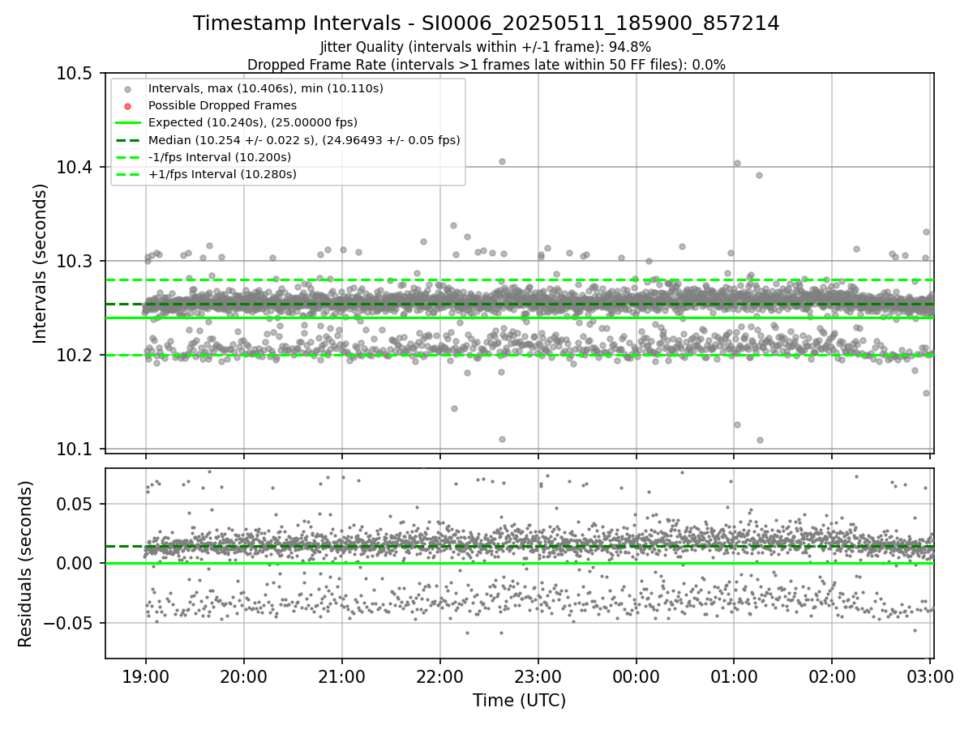Click the Residuals (seconds) y-axis label

(25, 564)
